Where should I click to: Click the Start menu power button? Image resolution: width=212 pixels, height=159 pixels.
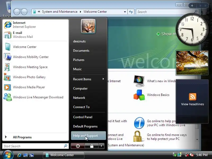pyautogui.click(x=78, y=146)
